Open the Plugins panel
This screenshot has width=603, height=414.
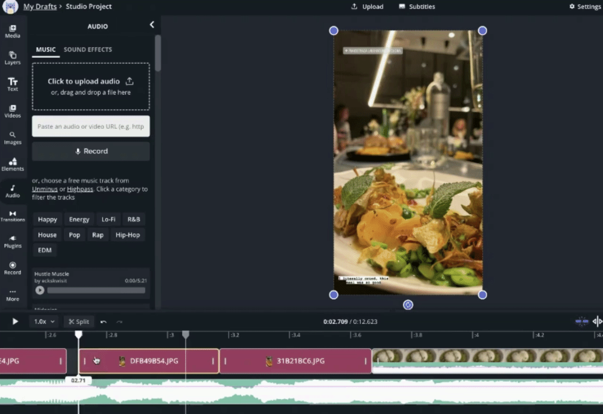(x=13, y=242)
